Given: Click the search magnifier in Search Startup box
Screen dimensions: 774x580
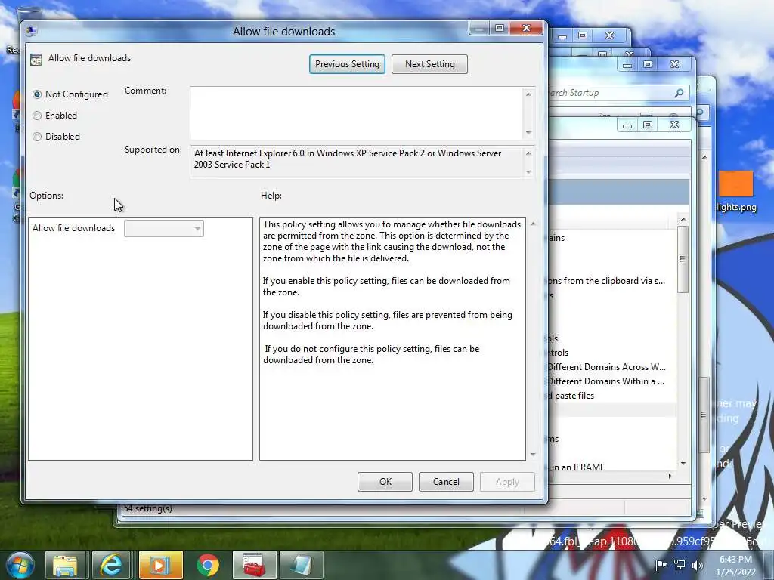Looking at the screenshot, I should pos(680,93).
